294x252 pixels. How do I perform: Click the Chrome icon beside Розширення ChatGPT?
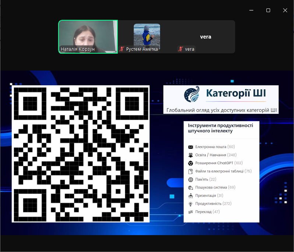(191, 163)
